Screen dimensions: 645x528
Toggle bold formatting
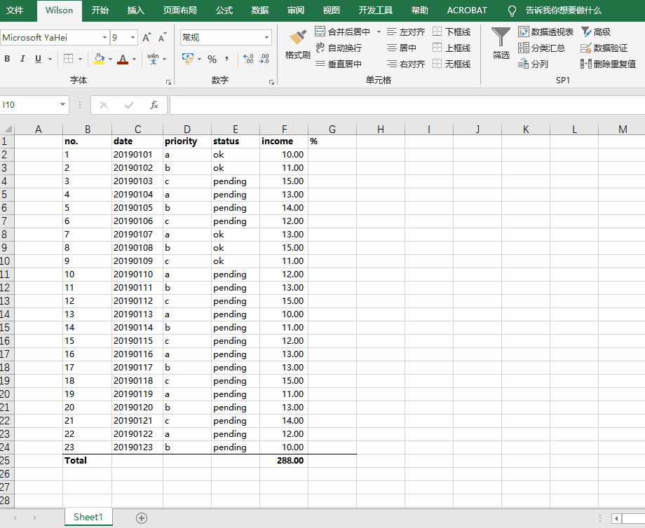click(x=7, y=59)
